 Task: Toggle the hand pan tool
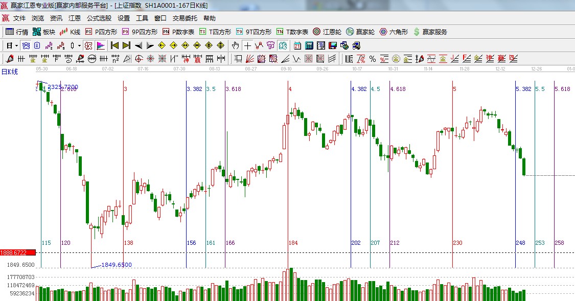[x=236, y=45]
